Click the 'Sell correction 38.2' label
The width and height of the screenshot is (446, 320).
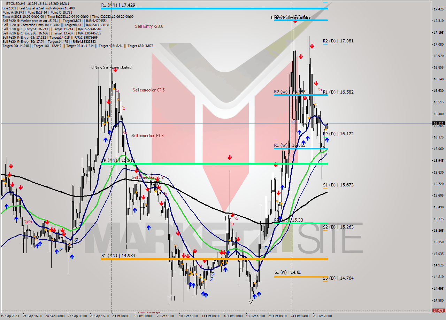click(147, 177)
